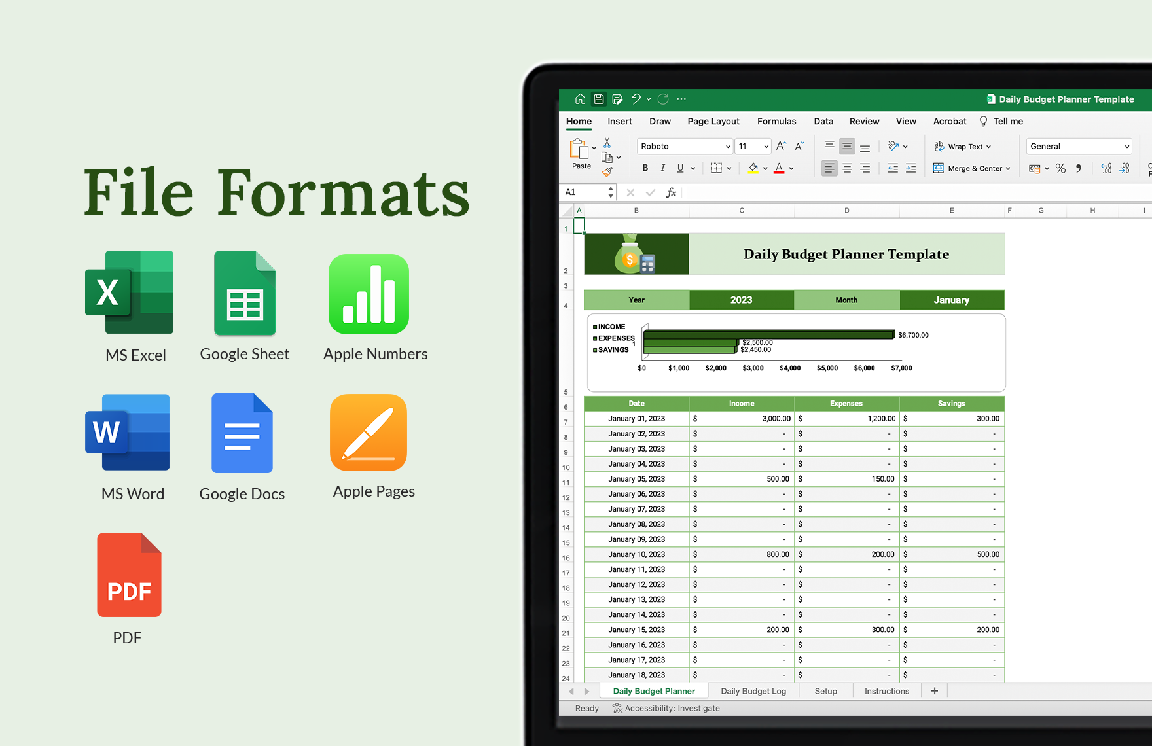
Task: Apply comma style format
Action: coord(1079,168)
